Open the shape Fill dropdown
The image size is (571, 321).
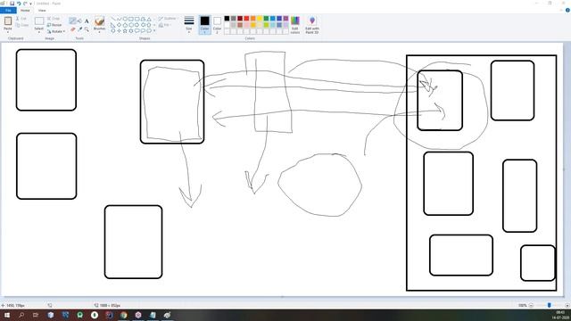(x=165, y=25)
